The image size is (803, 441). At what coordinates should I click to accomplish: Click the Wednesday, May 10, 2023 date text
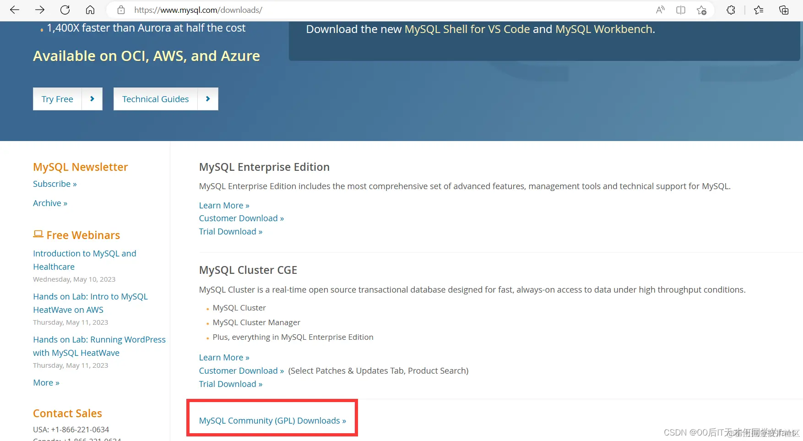[x=74, y=279]
